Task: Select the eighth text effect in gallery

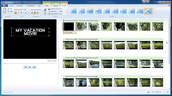Action: tap(131, 11)
